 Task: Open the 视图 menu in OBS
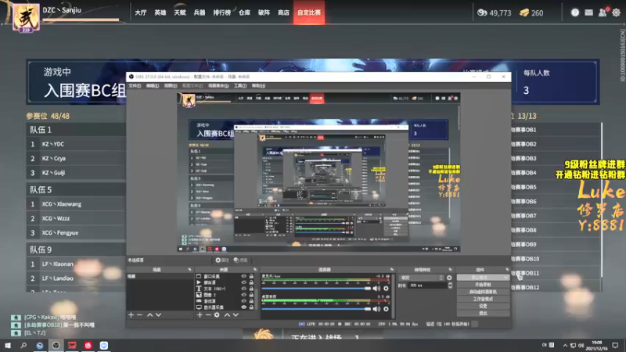click(171, 86)
